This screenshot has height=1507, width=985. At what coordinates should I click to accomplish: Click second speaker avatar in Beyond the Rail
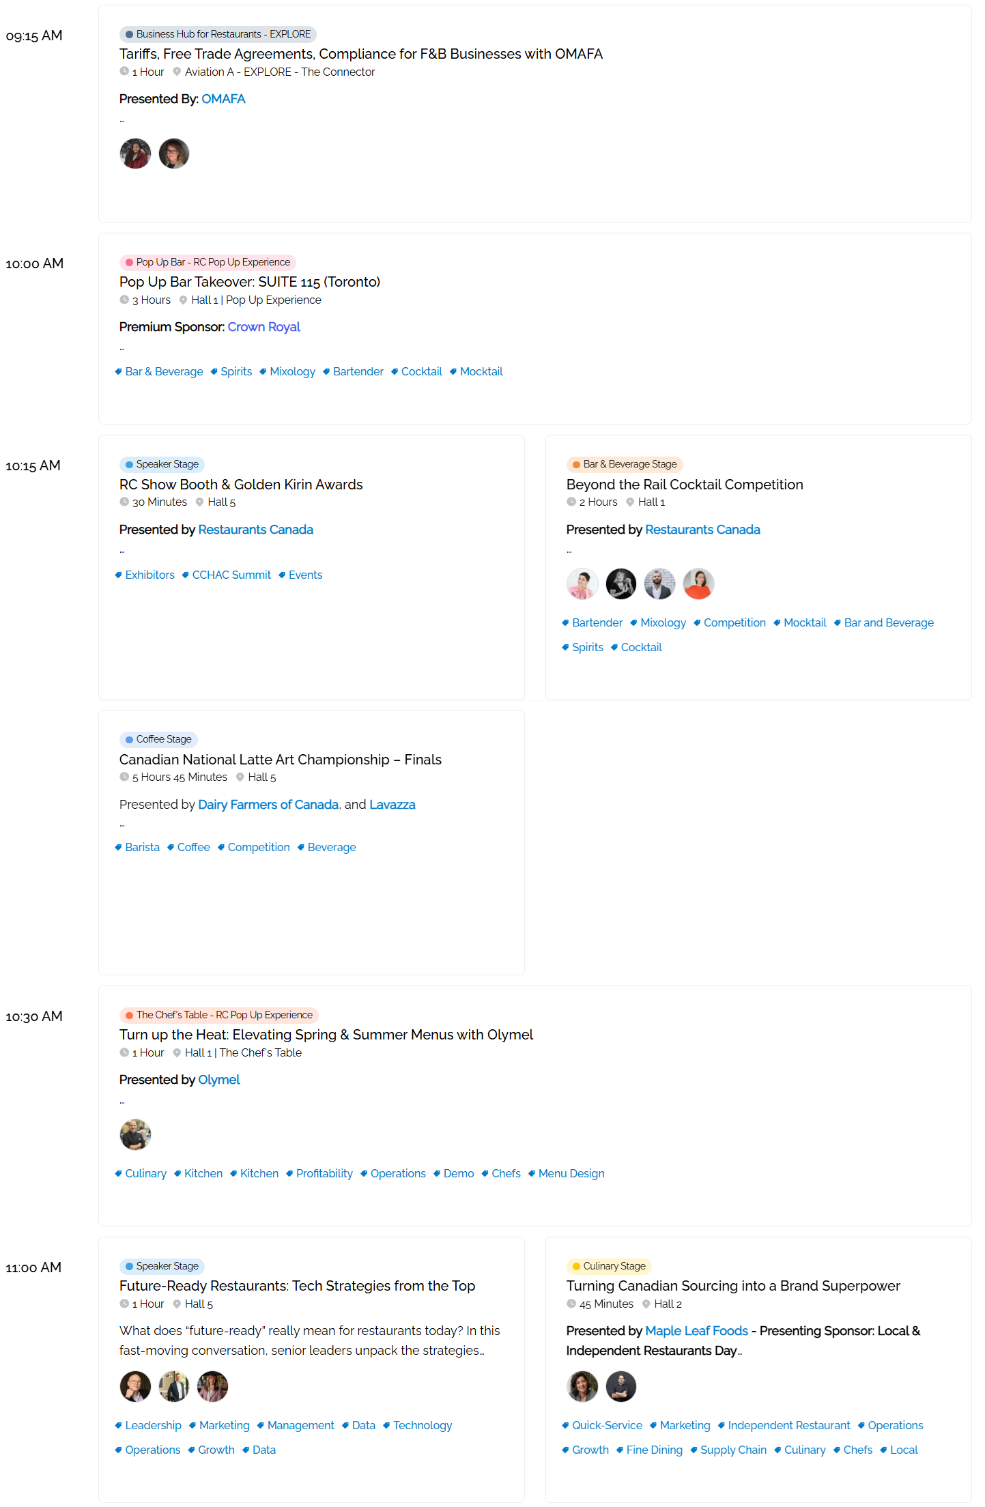621,584
